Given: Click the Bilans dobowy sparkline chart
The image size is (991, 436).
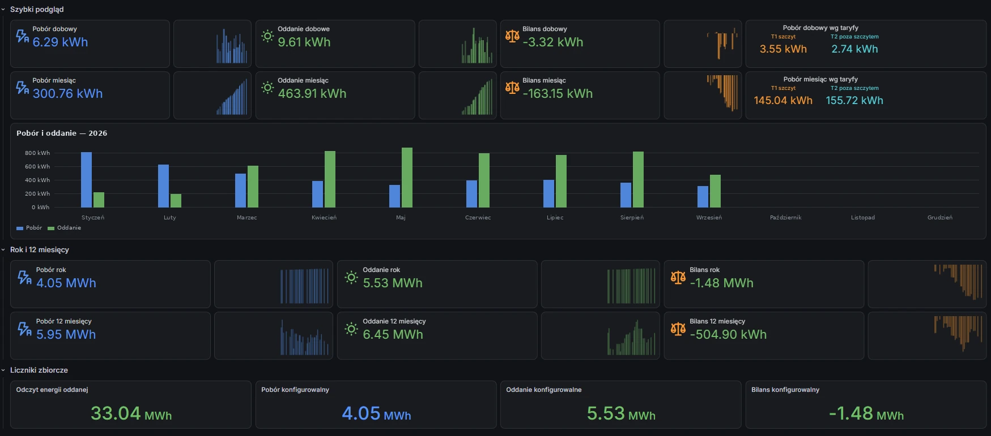Looking at the screenshot, I should click(x=722, y=43).
